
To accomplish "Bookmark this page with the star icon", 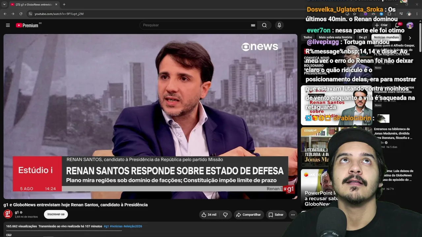I will click(x=354, y=14).
